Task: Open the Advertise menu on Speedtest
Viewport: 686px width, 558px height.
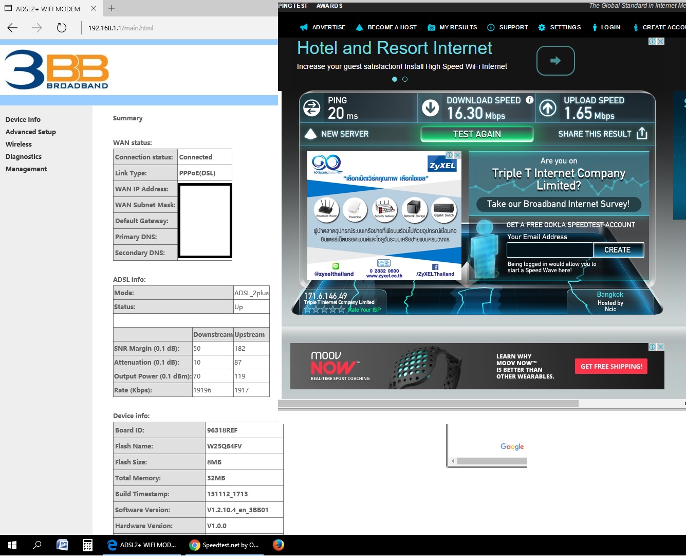Action: click(323, 27)
